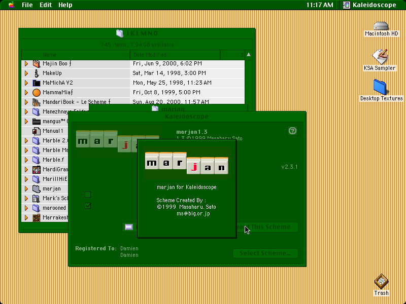Click the Trash icon on the desktop

(x=381, y=282)
